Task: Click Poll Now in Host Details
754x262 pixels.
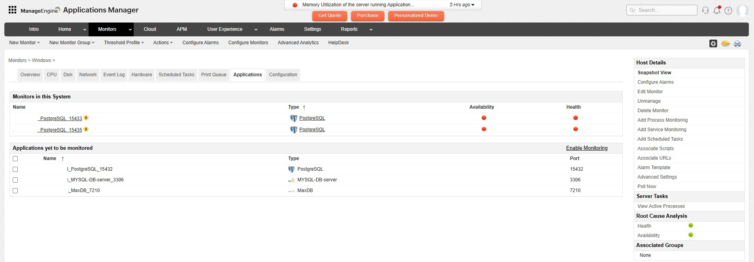Action: coord(646,187)
